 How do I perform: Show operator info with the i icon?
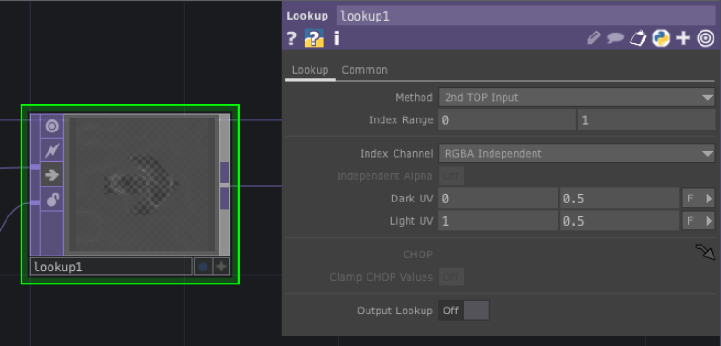coord(336,38)
